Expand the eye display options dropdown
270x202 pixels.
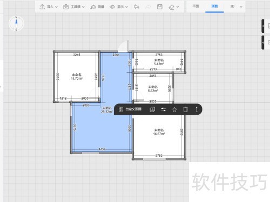119,7
